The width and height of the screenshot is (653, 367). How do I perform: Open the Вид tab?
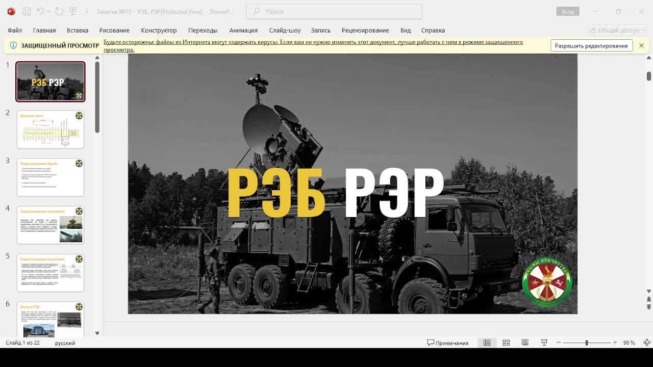[406, 30]
